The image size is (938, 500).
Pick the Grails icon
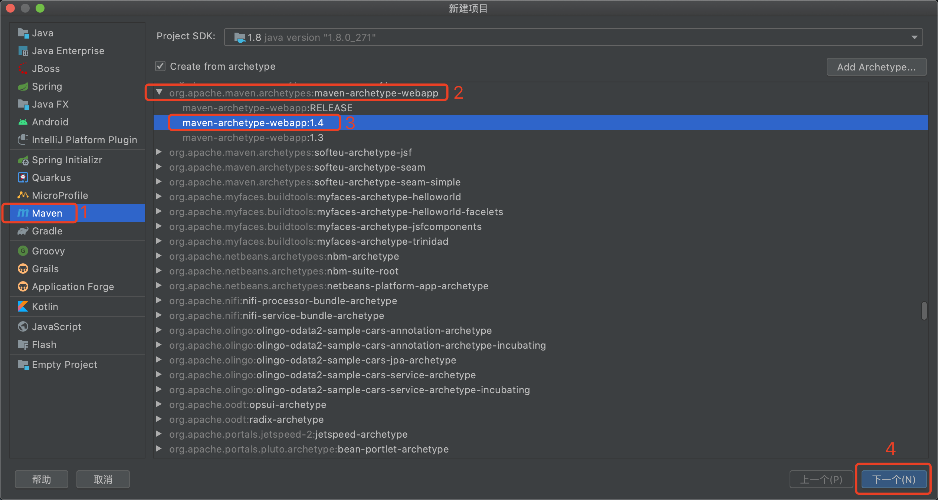tap(23, 269)
